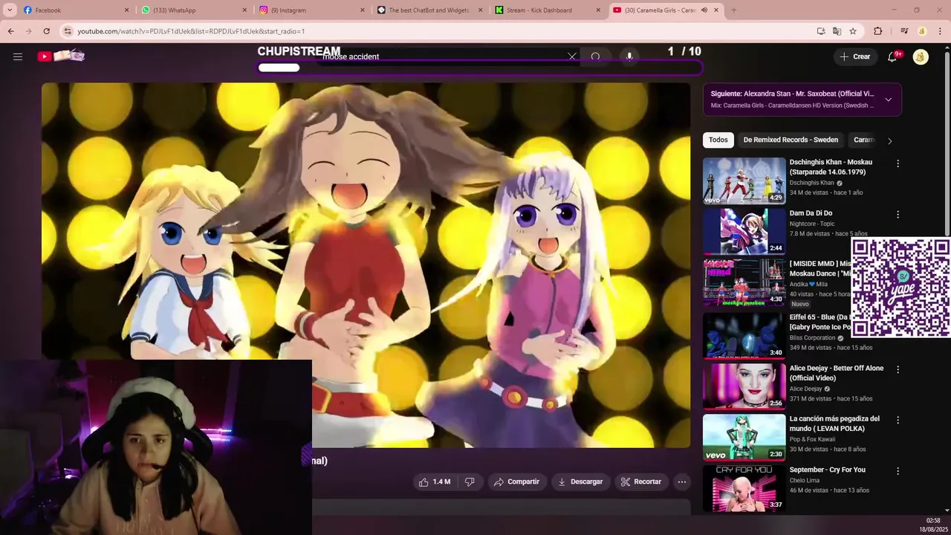Click the "Chelo Lima" channel name

point(805,480)
